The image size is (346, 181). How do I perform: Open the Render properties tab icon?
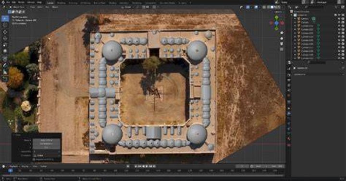click(289, 75)
